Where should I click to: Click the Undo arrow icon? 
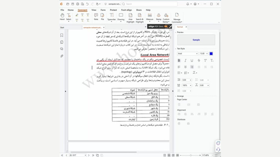pyautogui.click(x=87, y=4)
